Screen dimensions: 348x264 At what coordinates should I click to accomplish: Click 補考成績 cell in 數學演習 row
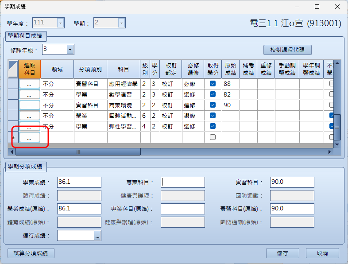point(248,95)
